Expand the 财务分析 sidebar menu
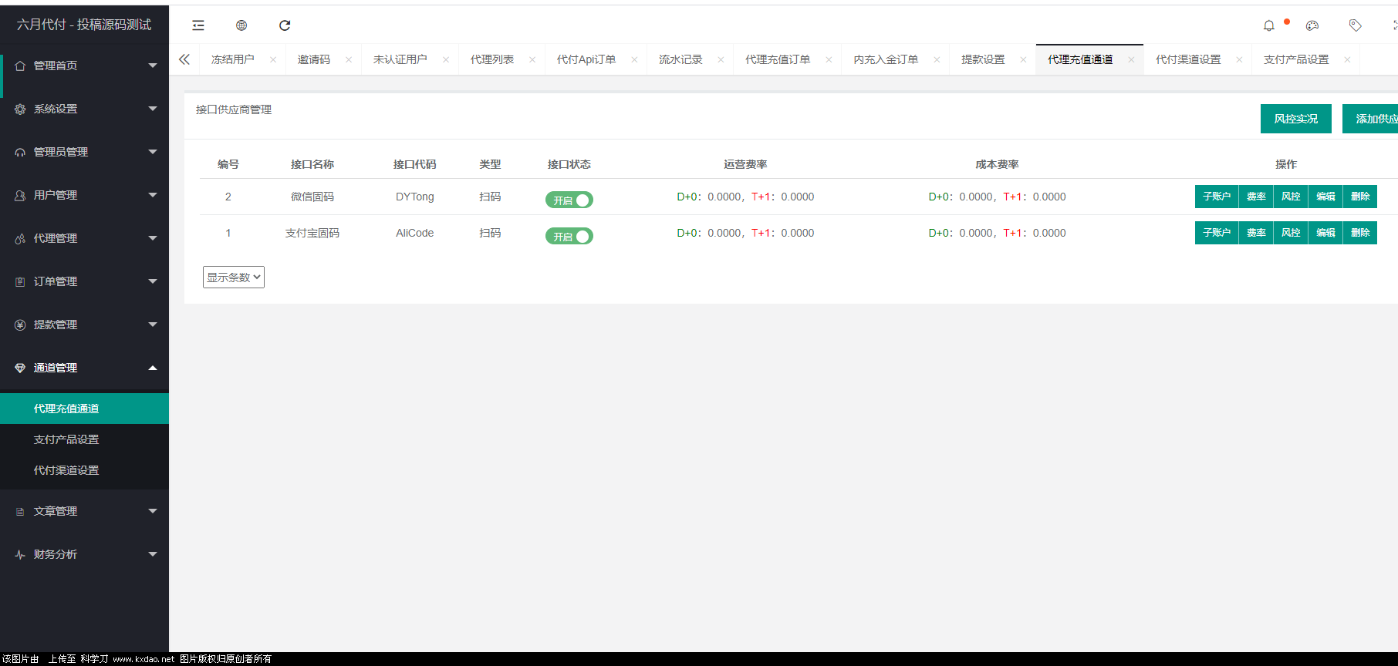1398x666 pixels. coord(84,554)
